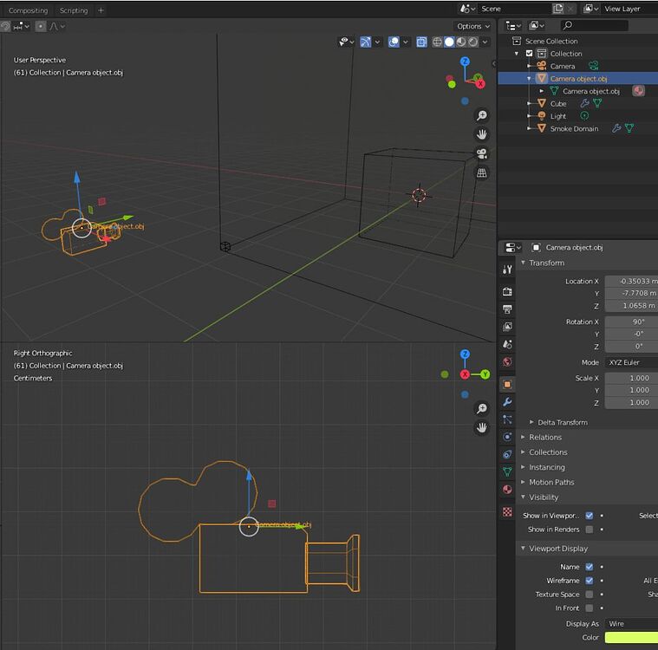Add a new workspace tab

(101, 10)
